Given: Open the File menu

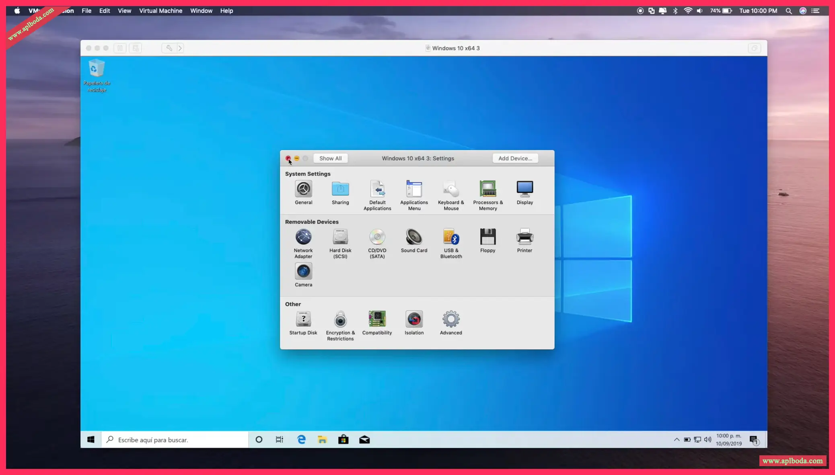Looking at the screenshot, I should click(x=86, y=11).
